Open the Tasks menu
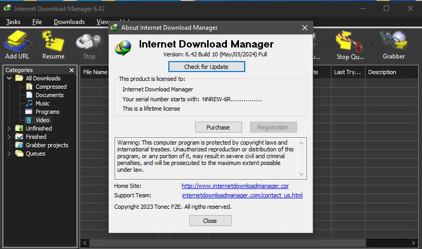 pyautogui.click(x=13, y=22)
